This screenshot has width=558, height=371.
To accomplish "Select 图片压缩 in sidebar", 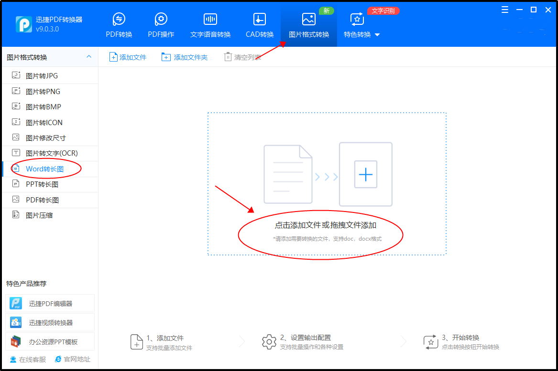I will pos(50,215).
